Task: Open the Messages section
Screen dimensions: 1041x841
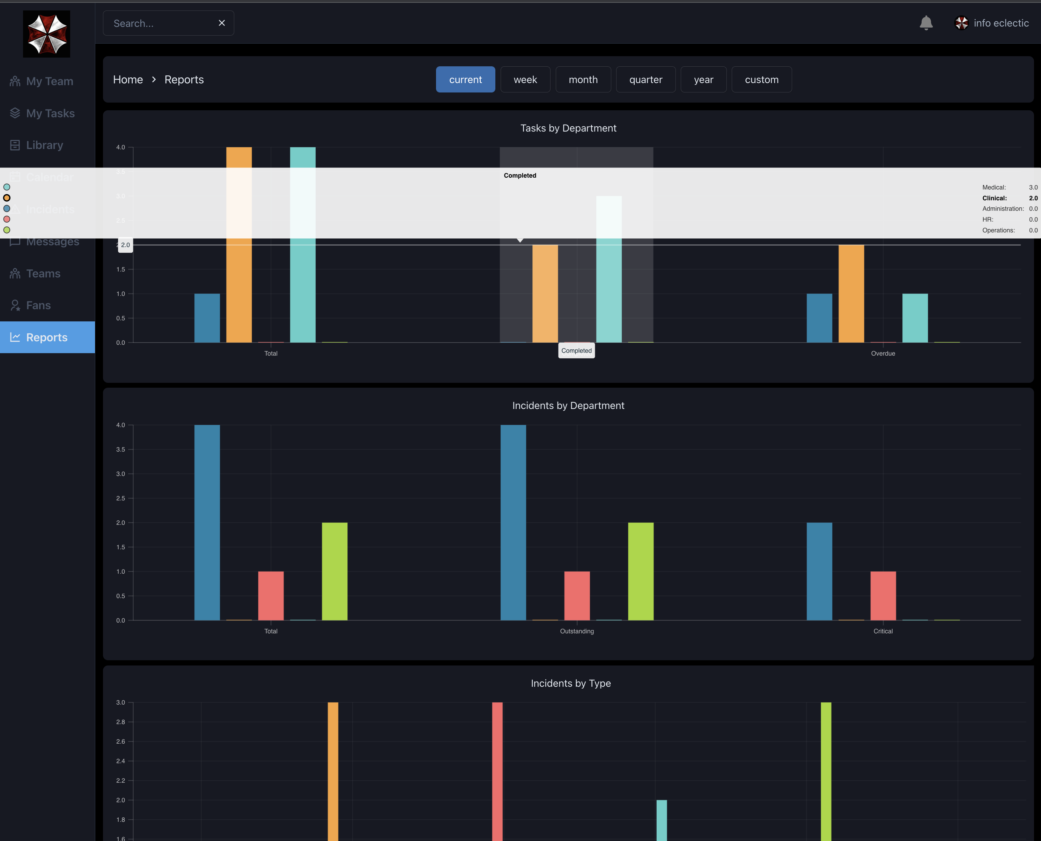Action: pyautogui.click(x=53, y=241)
